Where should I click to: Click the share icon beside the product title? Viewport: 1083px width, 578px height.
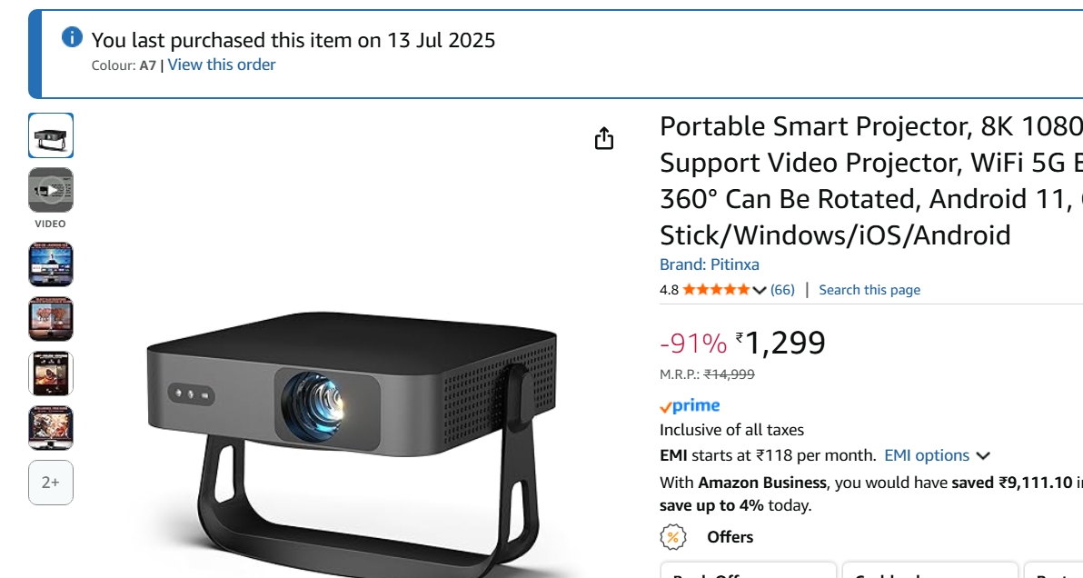[x=605, y=138]
